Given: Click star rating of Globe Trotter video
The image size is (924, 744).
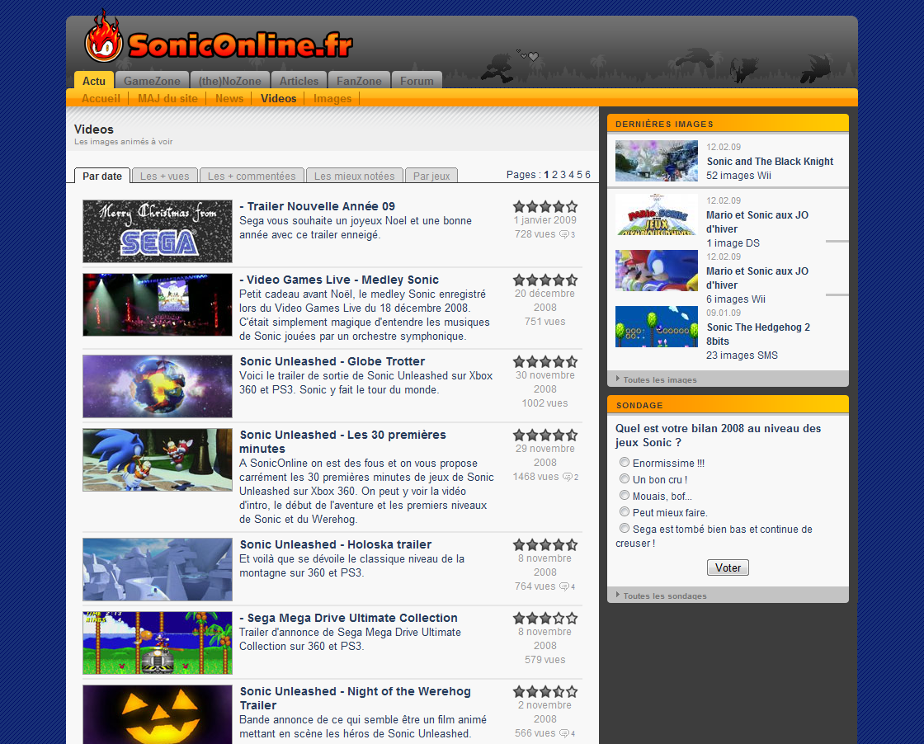Looking at the screenshot, I should click(x=545, y=362).
